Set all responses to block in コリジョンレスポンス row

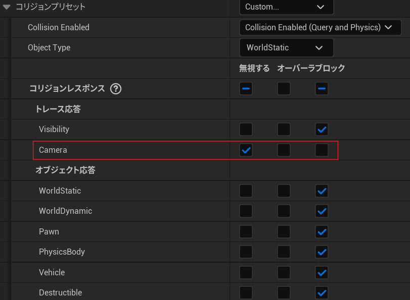point(322,89)
